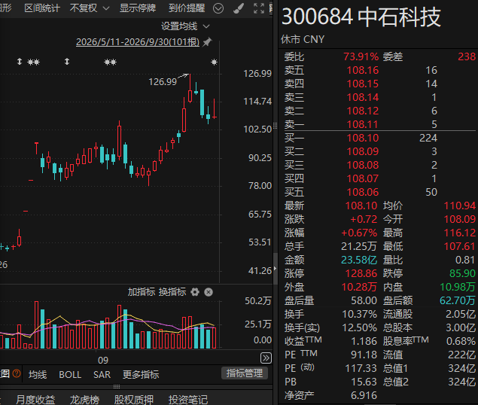Switch to the SAR indicator tab
478x405 pixels.
click(102, 374)
